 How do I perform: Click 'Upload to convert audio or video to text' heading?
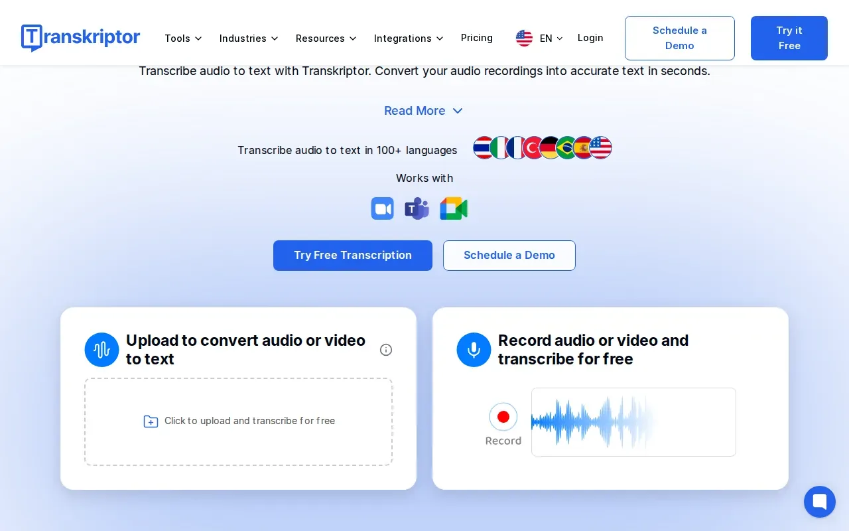coord(245,350)
